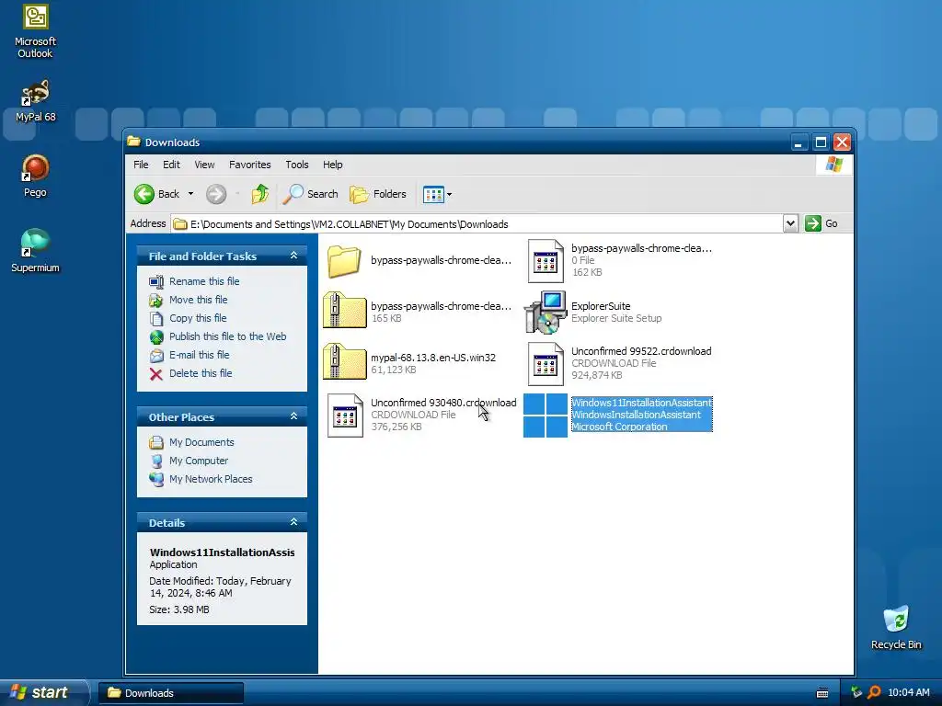
Task: Open the Start menu
Action: tap(43, 692)
